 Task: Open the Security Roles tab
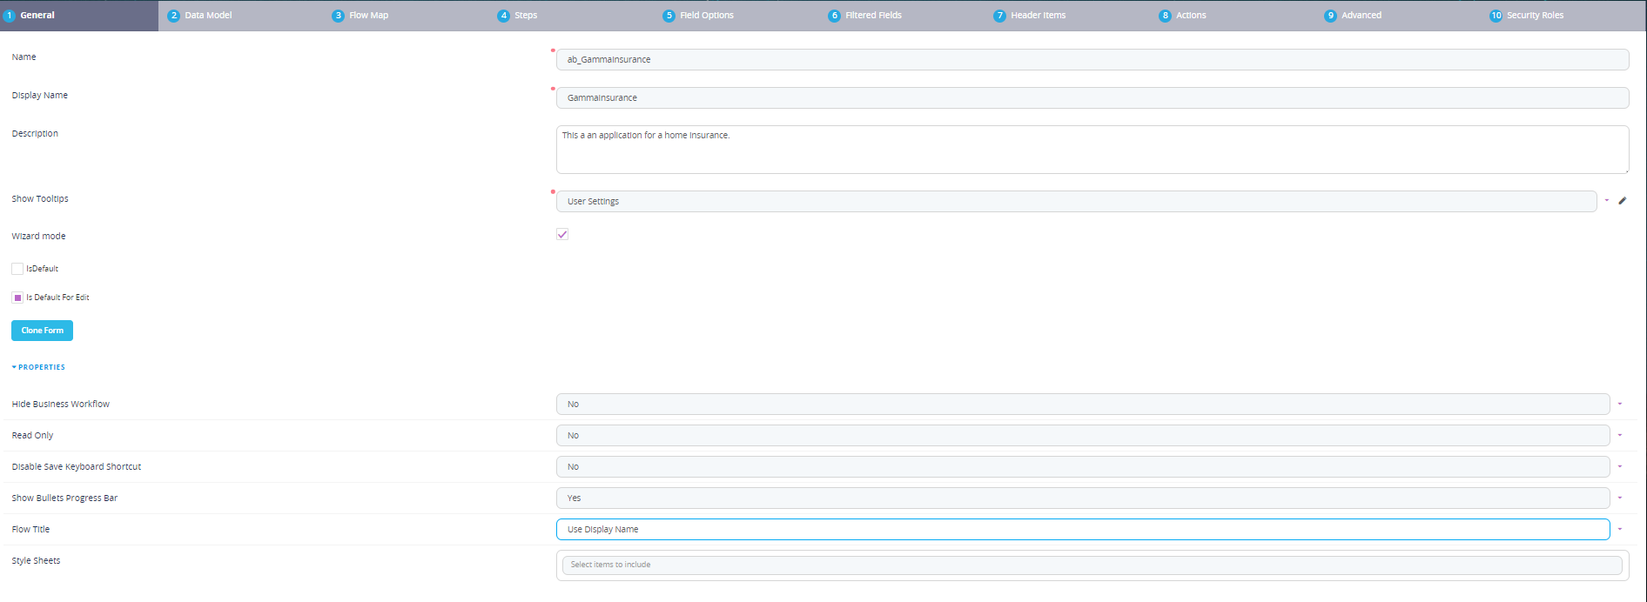1534,16
